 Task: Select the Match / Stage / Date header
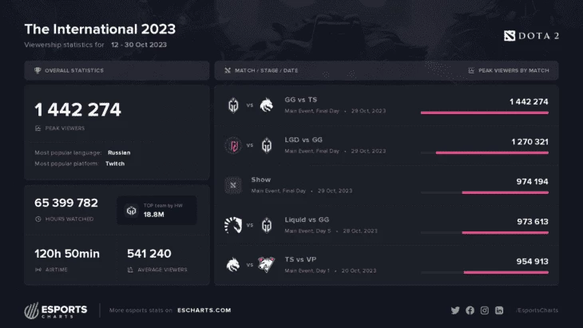261,70
